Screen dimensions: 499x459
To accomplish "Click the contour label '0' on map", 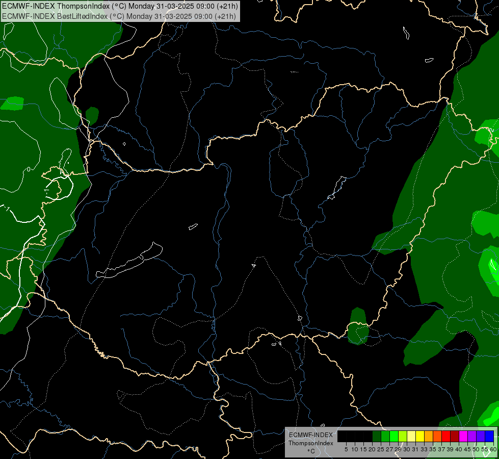I will [x=29, y=169].
